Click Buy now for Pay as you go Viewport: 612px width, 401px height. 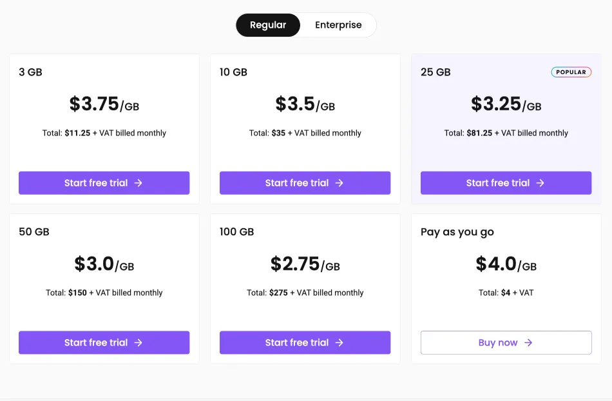(506, 342)
